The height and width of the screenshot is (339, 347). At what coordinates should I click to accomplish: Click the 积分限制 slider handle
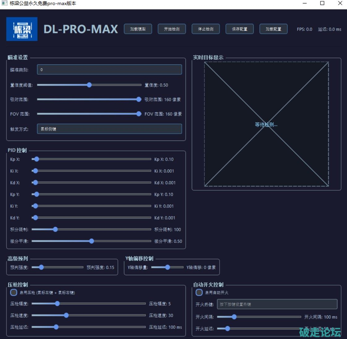(55, 229)
